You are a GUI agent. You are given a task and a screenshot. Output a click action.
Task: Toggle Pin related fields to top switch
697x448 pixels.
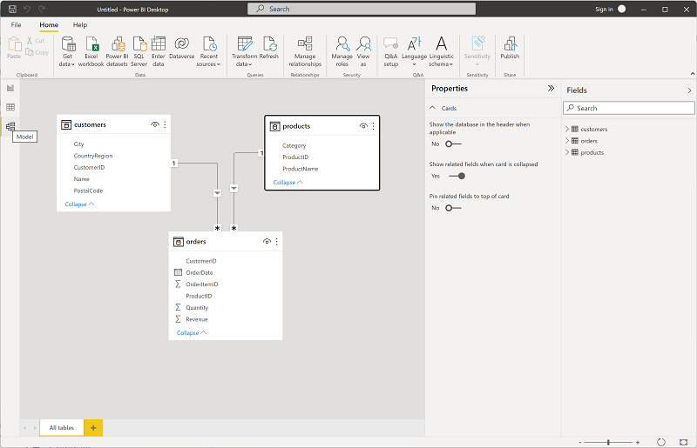click(x=453, y=208)
